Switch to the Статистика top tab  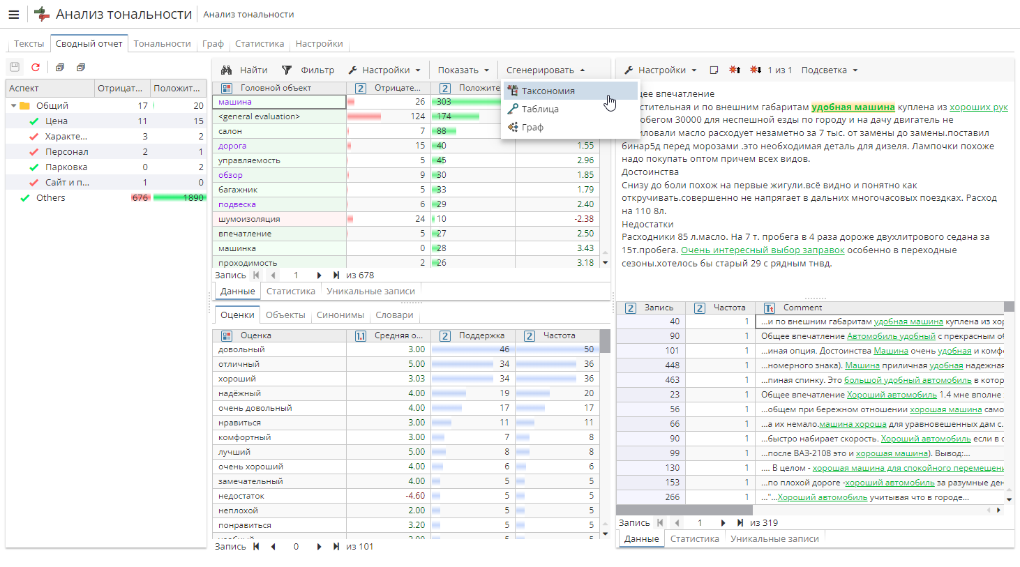[x=260, y=43]
